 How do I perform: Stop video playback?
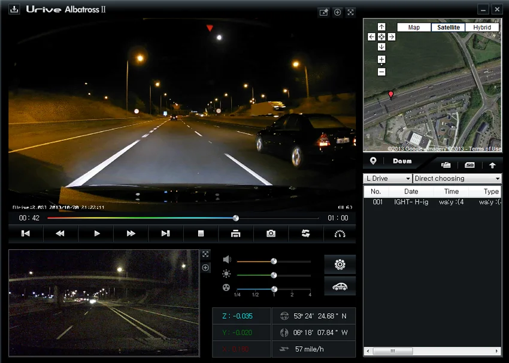tap(201, 234)
